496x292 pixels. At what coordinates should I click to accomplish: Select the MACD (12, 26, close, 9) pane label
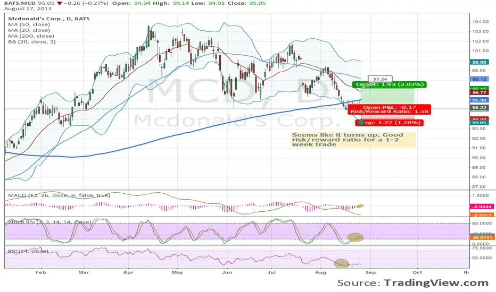[x=59, y=195]
